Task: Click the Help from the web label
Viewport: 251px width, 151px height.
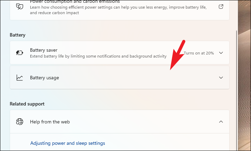Action: (50, 122)
